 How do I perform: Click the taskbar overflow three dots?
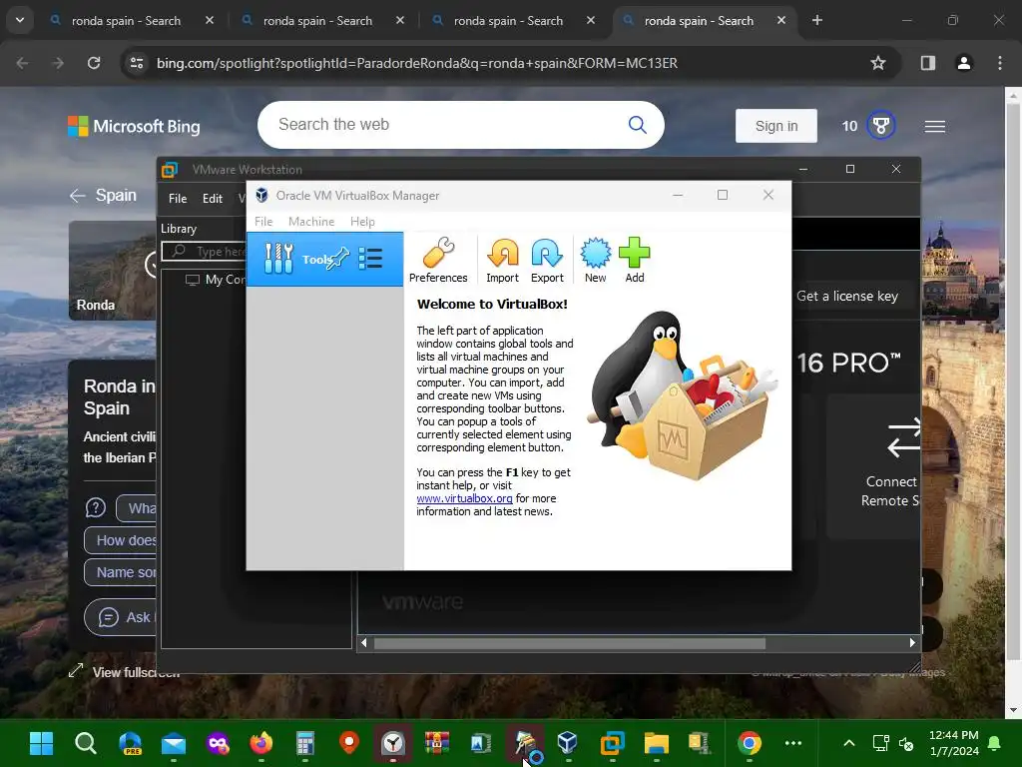tap(793, 743)
